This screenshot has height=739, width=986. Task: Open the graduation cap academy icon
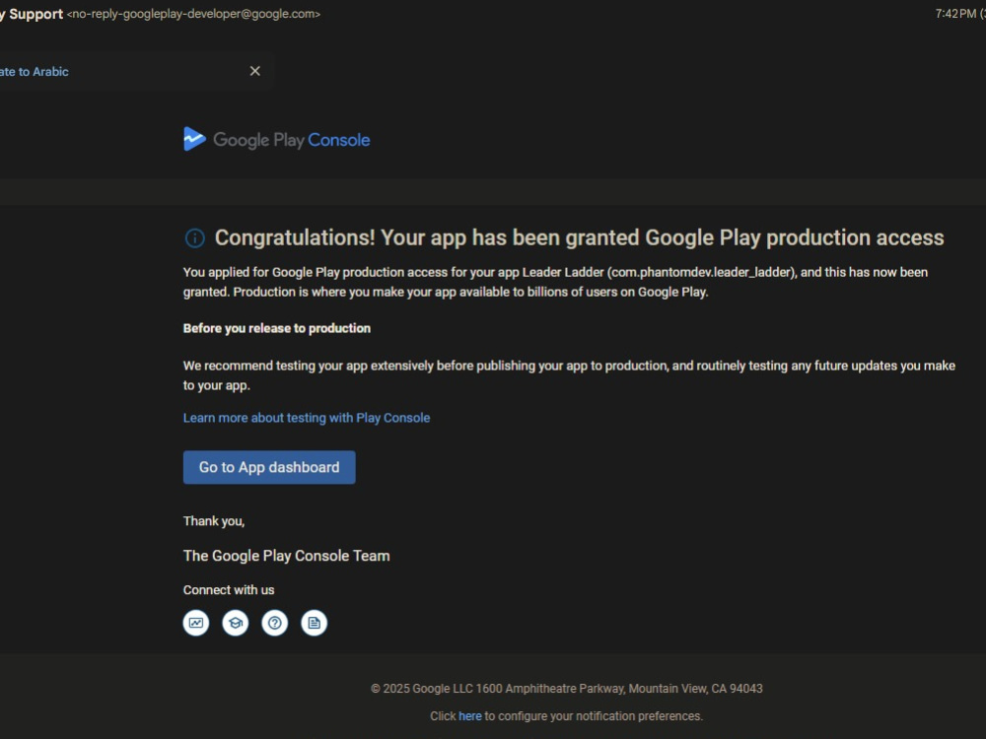pyautogui.click(x=236, y=623)
